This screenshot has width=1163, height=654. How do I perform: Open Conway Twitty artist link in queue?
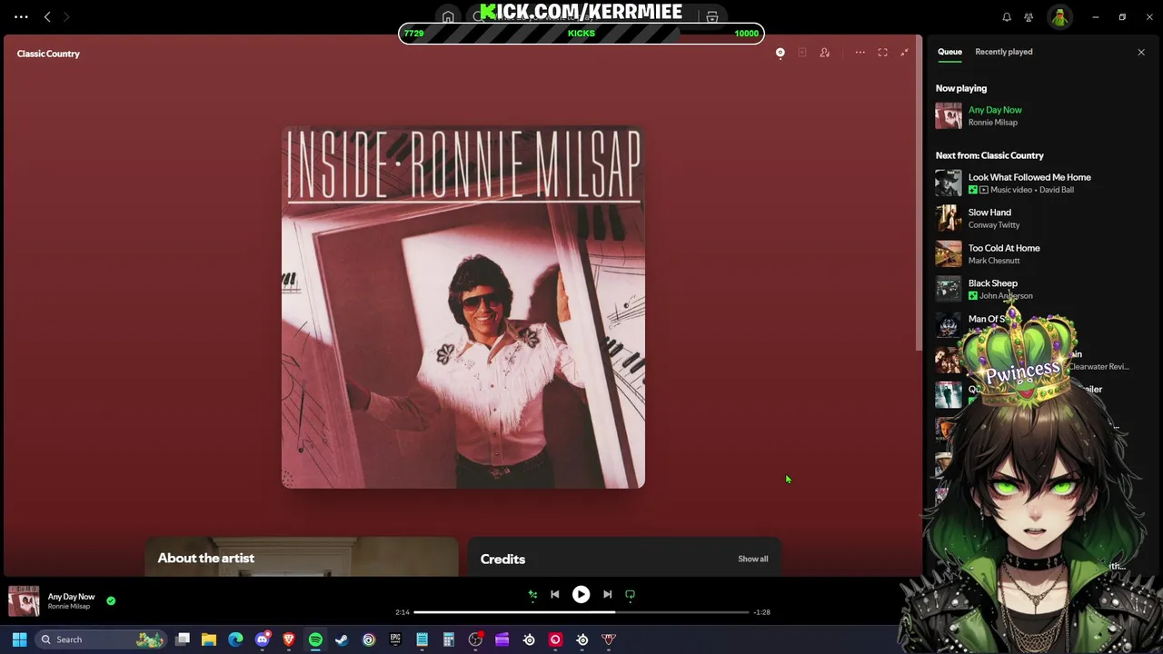[x=994, y=225]
